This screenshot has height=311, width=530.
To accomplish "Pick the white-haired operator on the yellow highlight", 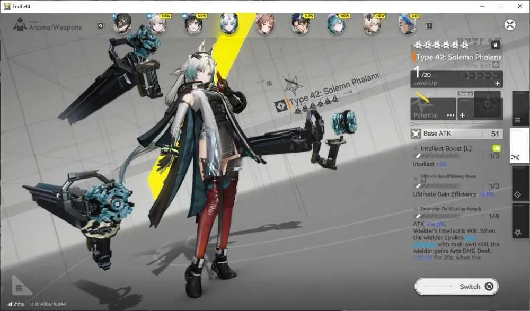I will tap(229, 24).
